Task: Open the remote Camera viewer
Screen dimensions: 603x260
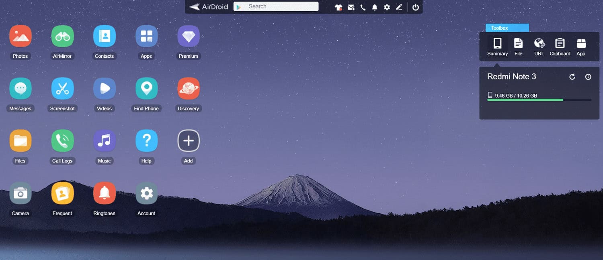Action: (20, 193)
